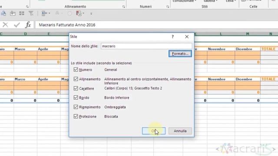Select the second-table Marzo cell
Image resolution: width=278 pixels, height=156 pixels.
pyautogui.click(x=25, y=79)
